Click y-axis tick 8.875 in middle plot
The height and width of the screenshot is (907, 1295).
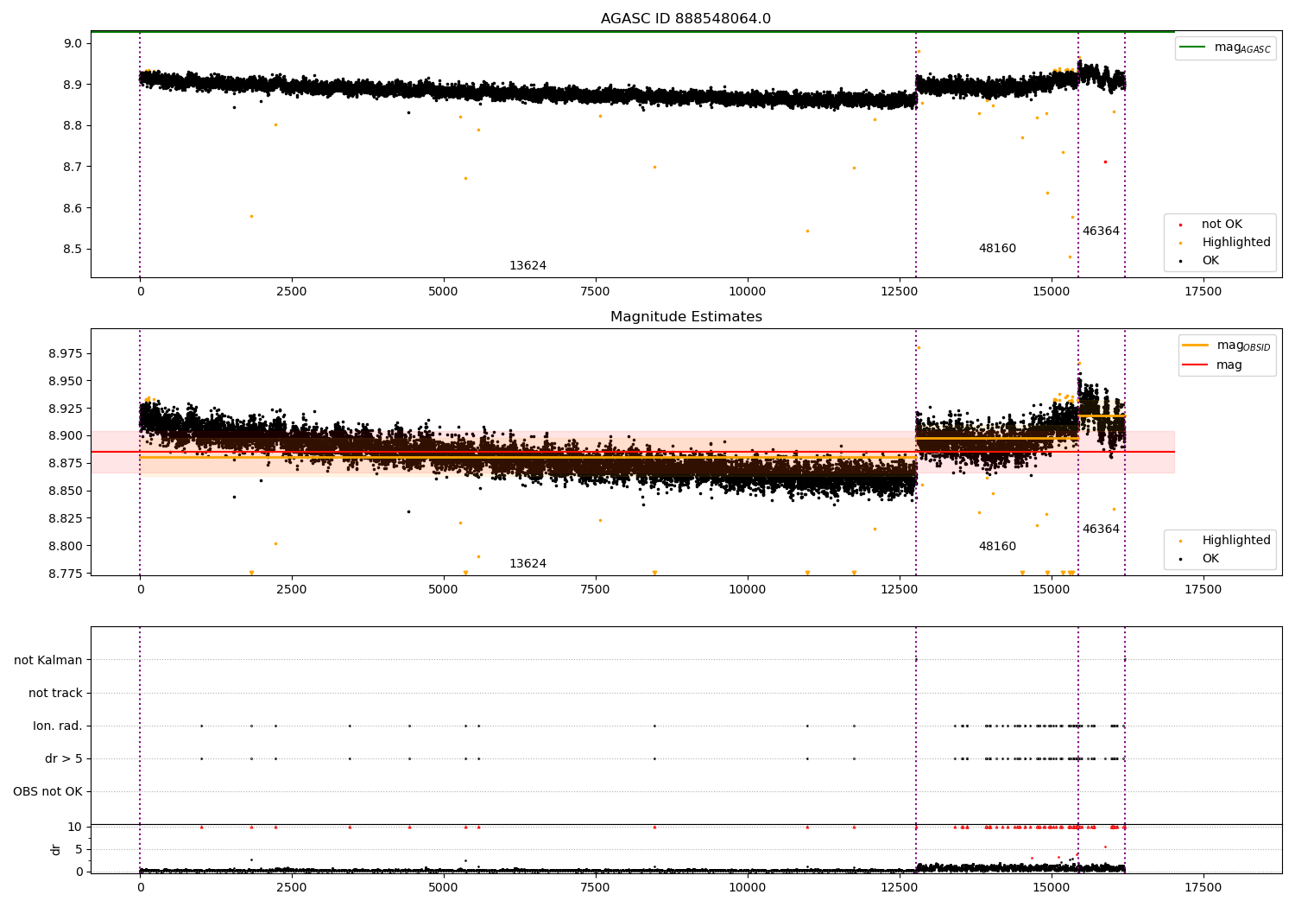[x=67, y=464]
